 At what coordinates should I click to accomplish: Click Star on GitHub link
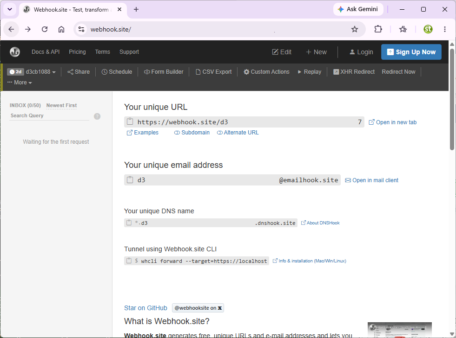[x=145, y=308]
